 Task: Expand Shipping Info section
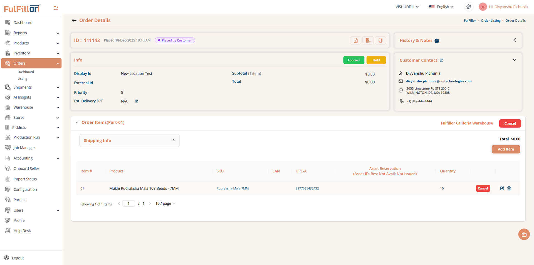(129, 140)
